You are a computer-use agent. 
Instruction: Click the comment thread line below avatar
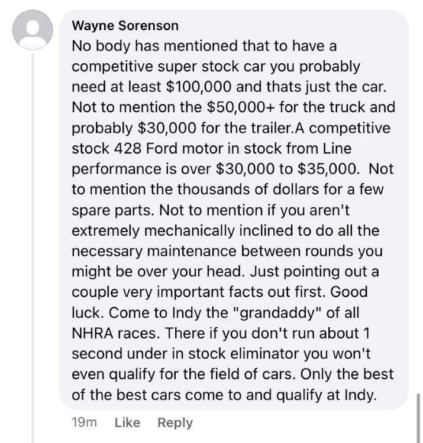pyautogui.click(x=33, y=249)
